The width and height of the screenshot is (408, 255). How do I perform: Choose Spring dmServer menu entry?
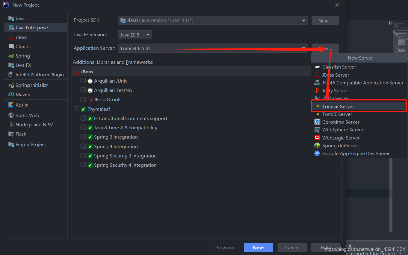tap(359, 145)
